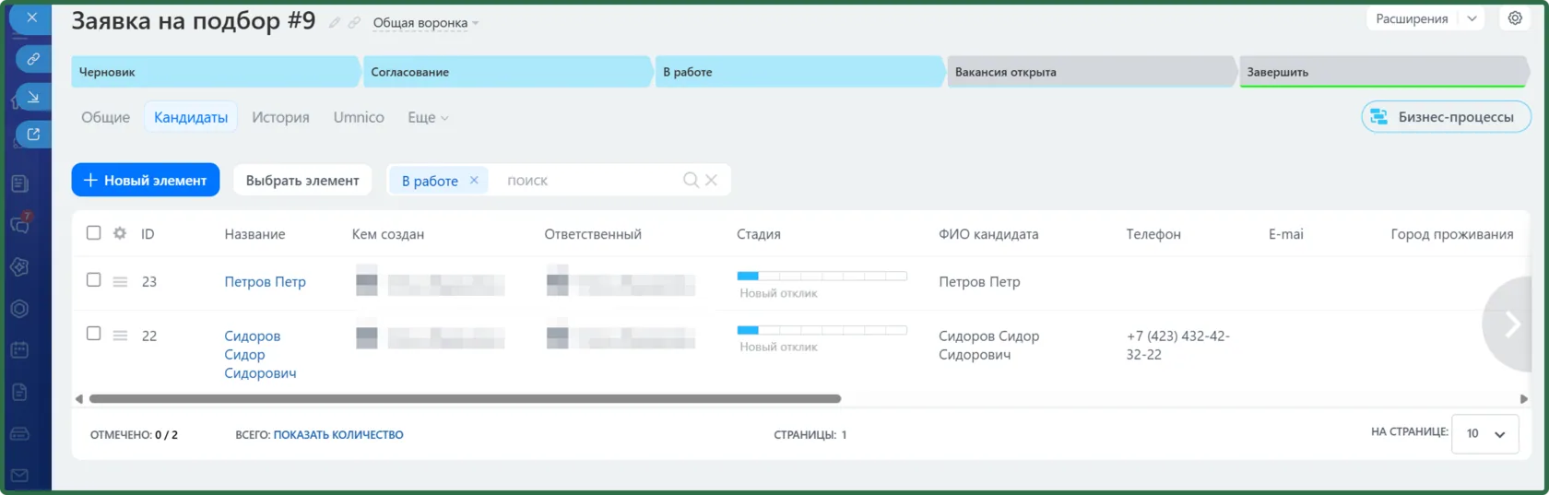Open 'Бизнес-процессы' button

[1446, 117]
